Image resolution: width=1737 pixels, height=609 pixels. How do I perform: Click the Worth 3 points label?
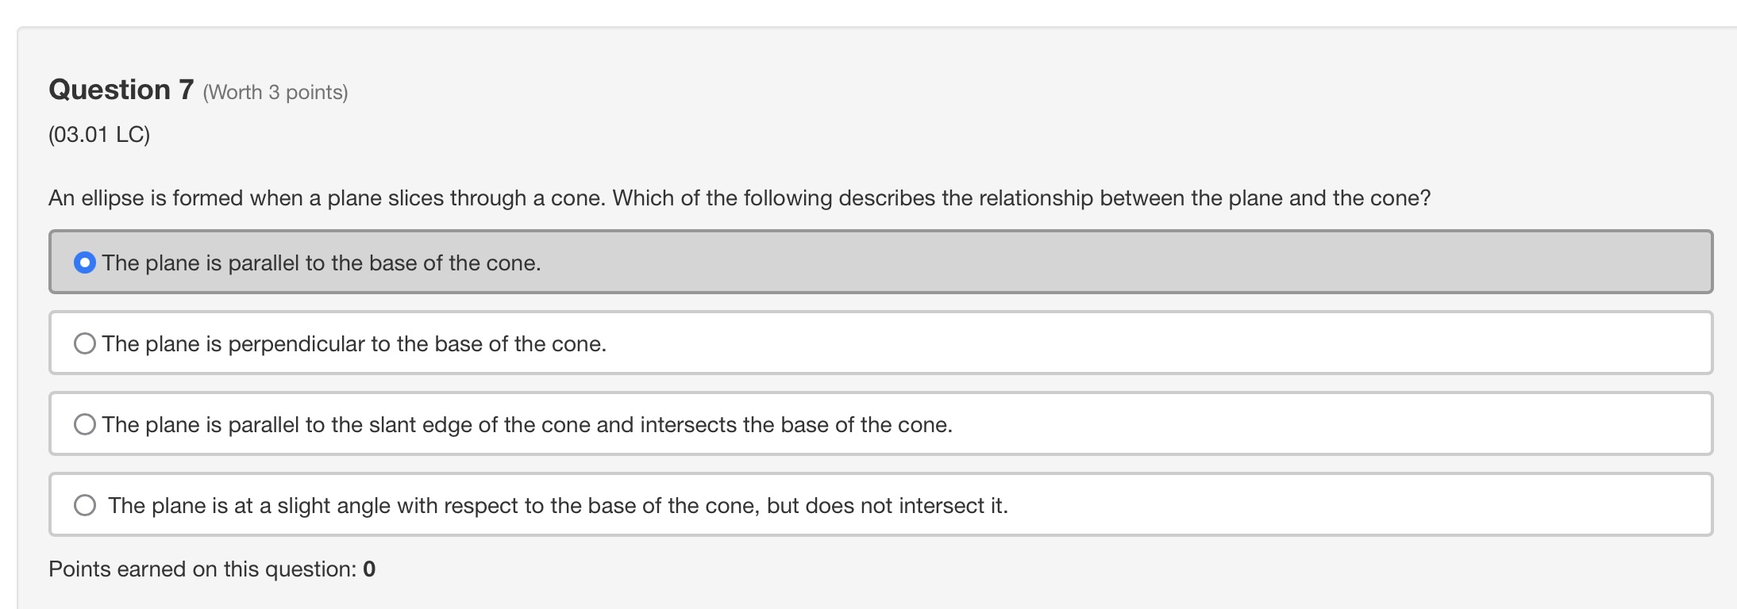tap(277, 92)
